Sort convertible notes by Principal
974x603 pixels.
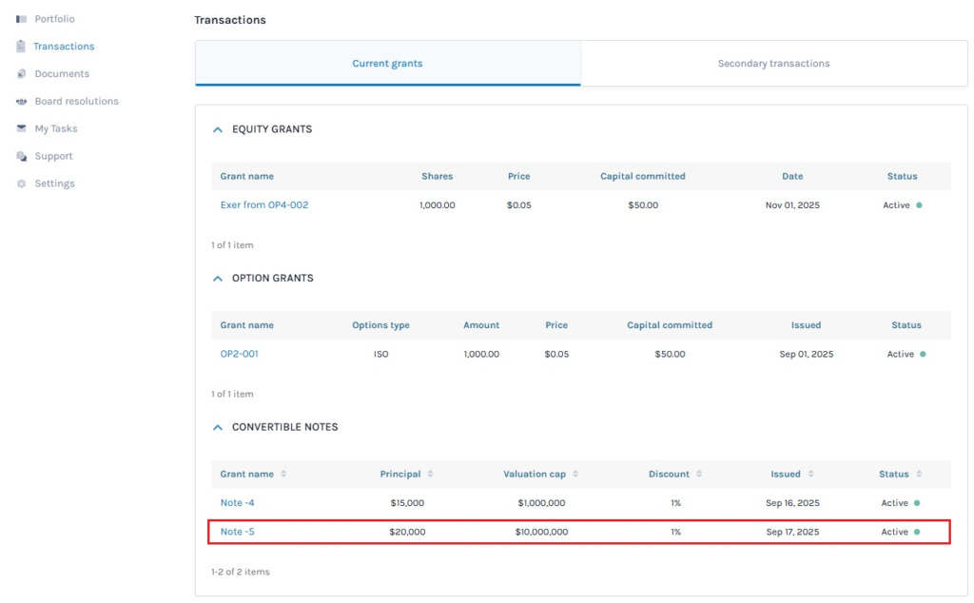tap(430, 475)
